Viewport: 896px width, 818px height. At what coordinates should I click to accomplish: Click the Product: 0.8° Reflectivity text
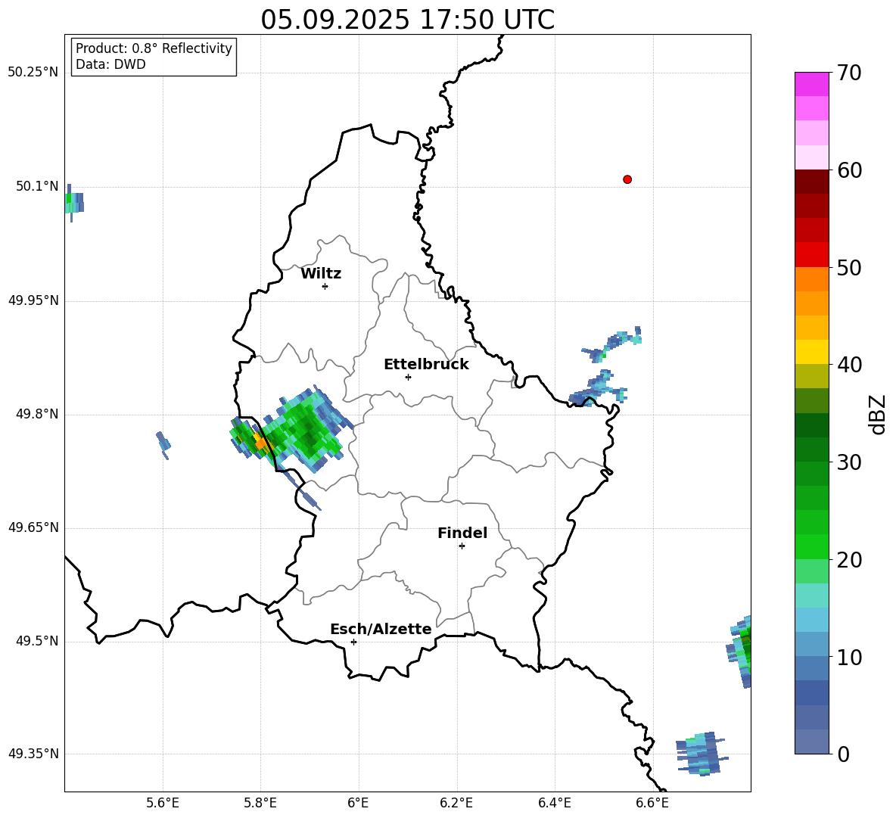[154, 48]
